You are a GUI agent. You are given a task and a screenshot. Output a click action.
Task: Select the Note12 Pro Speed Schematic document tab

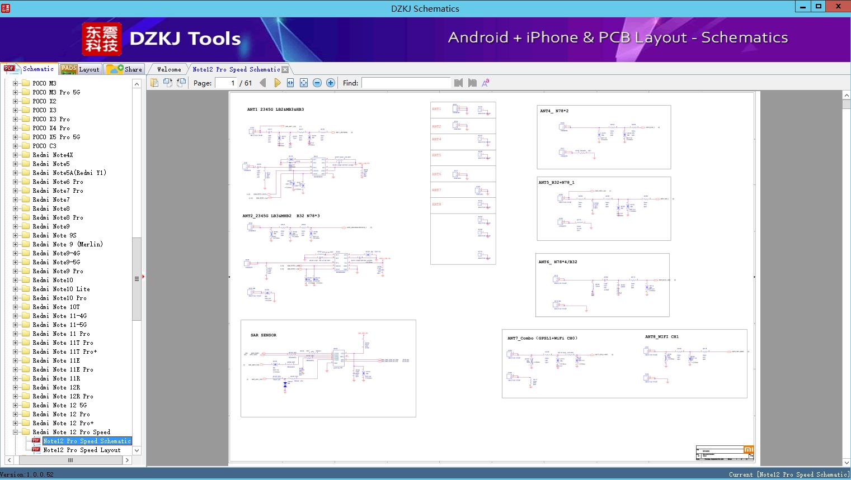236,69
